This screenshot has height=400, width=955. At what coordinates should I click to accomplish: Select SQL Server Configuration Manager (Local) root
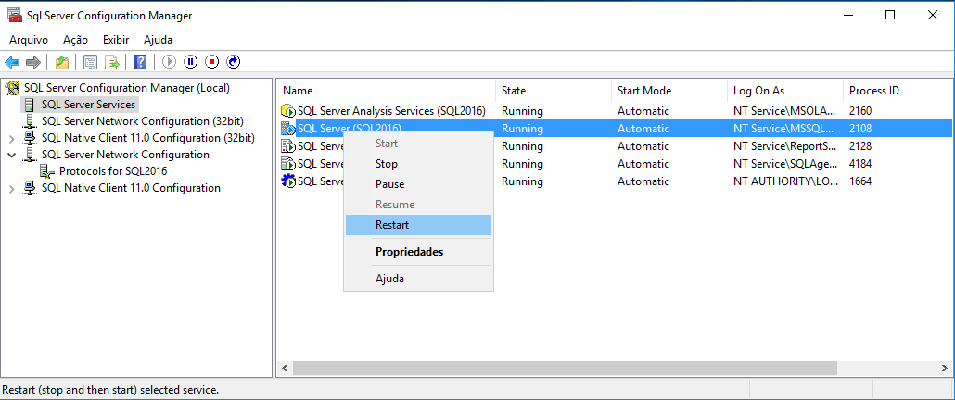(x=127, y=88)
